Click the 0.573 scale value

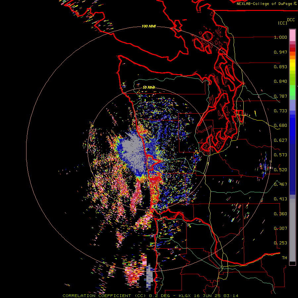[280, 155]
